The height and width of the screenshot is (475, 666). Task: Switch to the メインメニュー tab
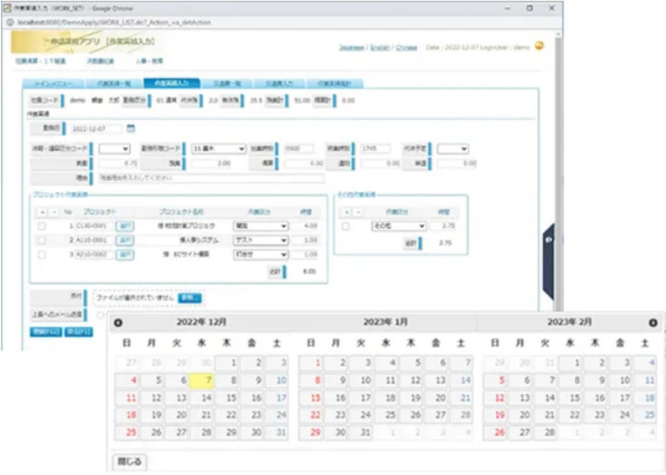(x=53, y=84)
